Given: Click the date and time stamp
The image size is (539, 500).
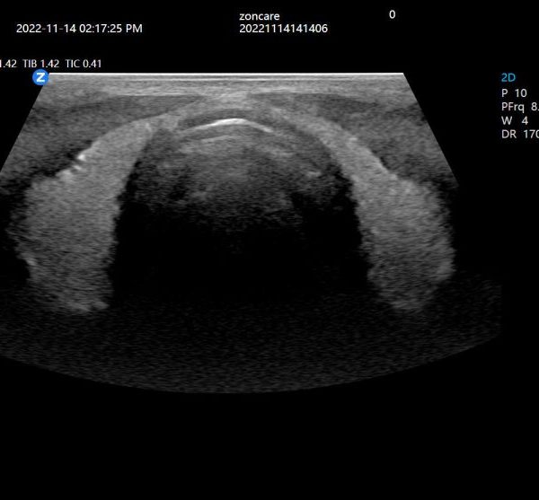Looking at the screenshot, I should pyautogui.click(x=79, y=29).
